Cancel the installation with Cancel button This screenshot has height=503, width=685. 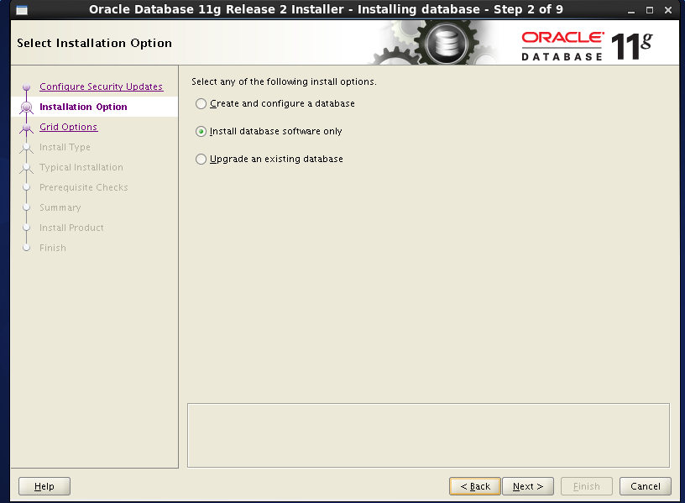(x=645, y=486)
